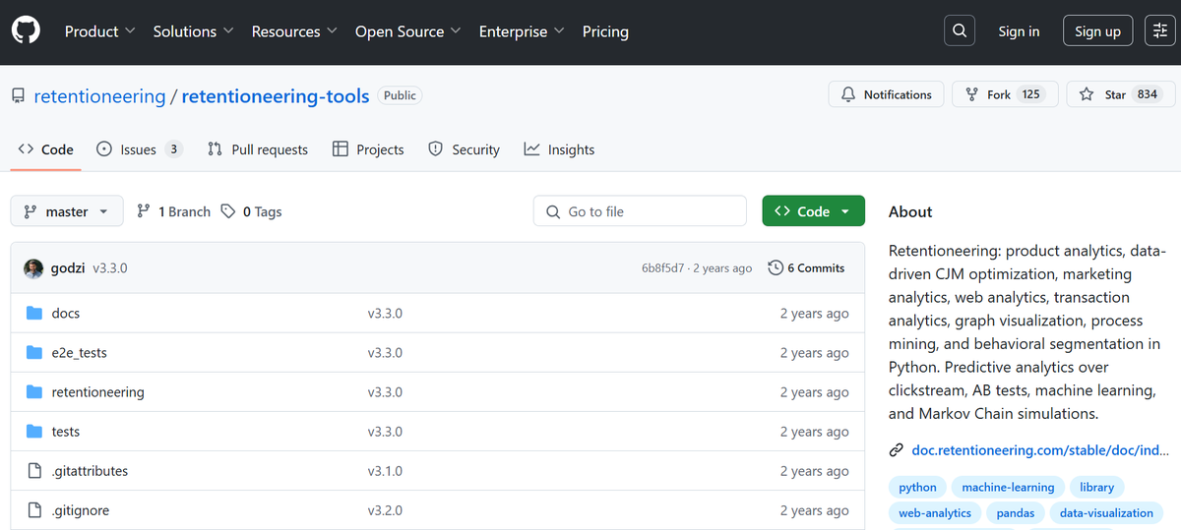The height and width of the screenshot is (530, 1181).
Task: Click the branch icon beside 1 Branch
Action: pos(144,211)
